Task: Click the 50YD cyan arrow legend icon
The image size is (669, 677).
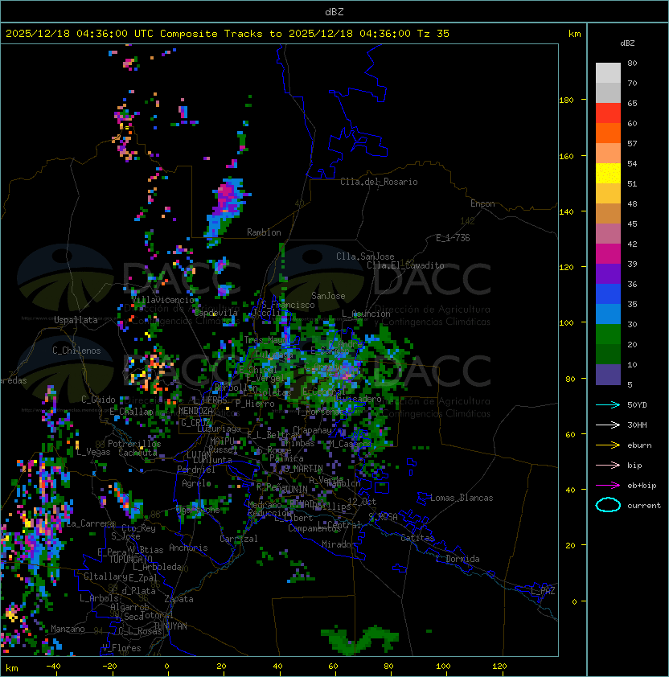Action: 608,404
